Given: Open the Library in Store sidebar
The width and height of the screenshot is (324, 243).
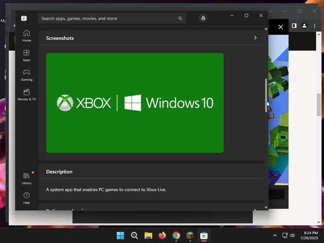Looking at the screenshot, I should [x=27, y=178].
